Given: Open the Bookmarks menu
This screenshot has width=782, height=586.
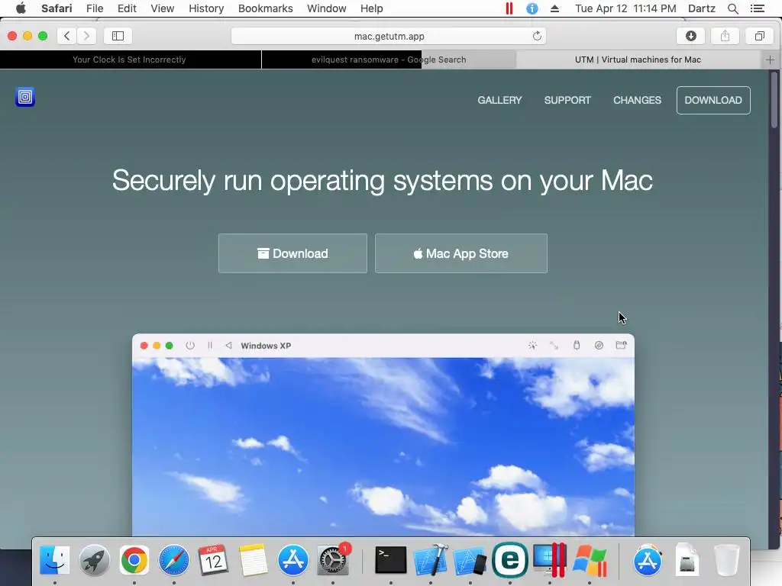Looking at the screenshot, I should pos(265,8).
